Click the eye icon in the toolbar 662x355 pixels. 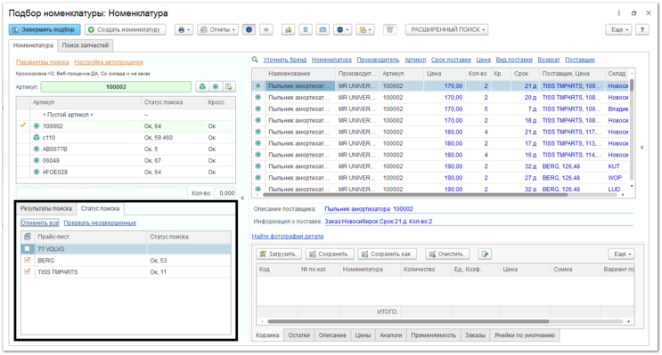pos(266,29)
